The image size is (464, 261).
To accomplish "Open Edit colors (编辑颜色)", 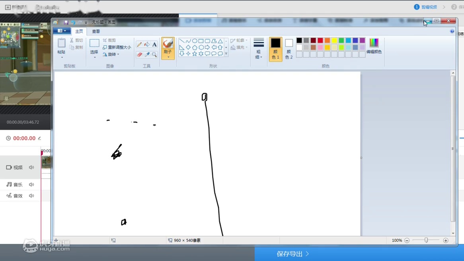I will point(374,46).
